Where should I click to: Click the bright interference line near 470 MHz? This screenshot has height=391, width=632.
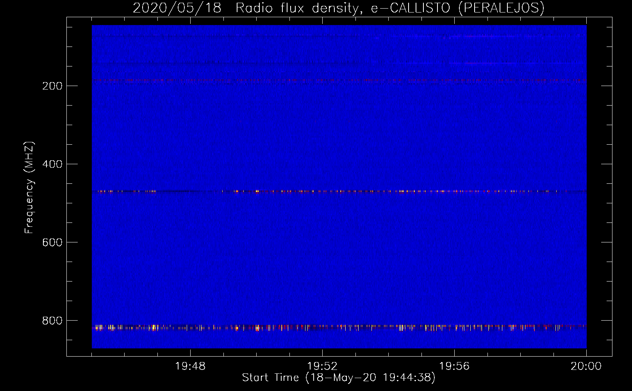[x=339, y=192]
